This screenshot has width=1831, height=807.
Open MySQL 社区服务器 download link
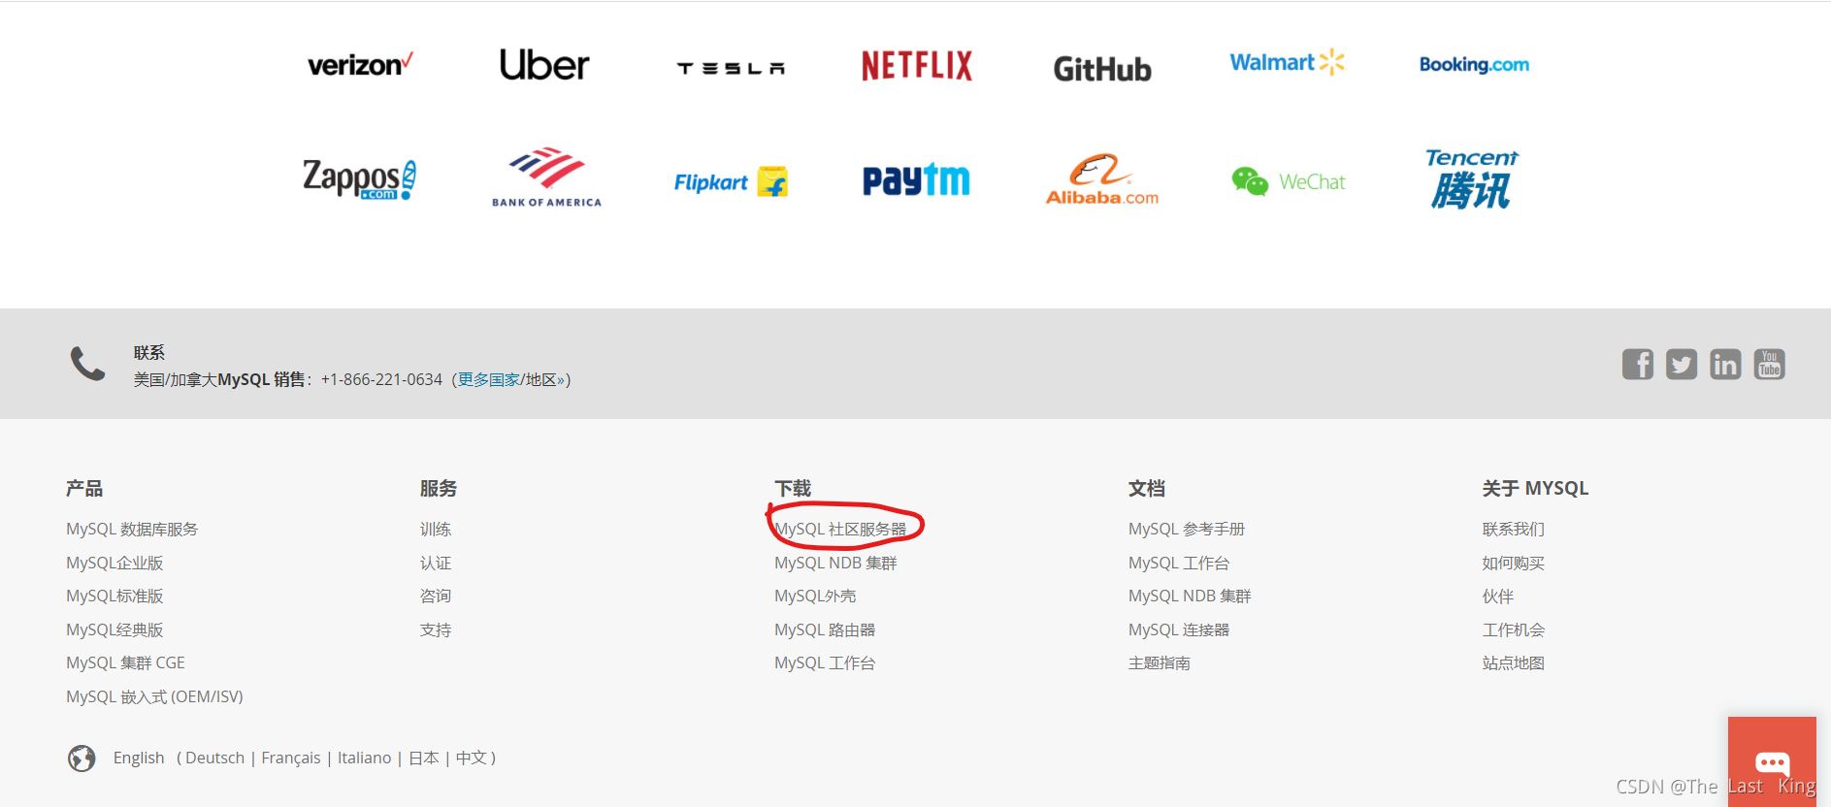click(x=840, y=529)
